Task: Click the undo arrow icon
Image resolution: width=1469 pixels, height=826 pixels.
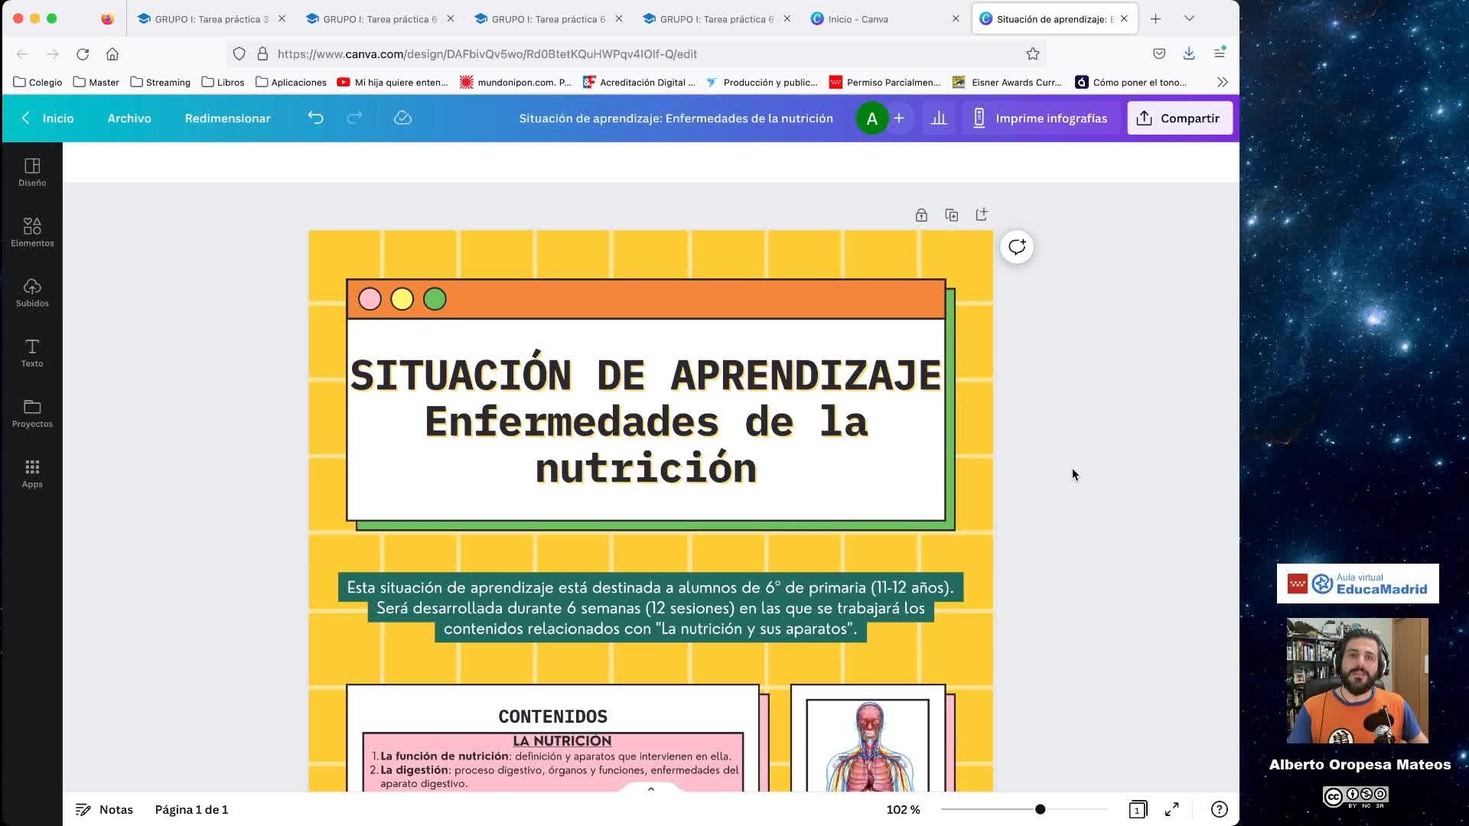Action: 315,118
